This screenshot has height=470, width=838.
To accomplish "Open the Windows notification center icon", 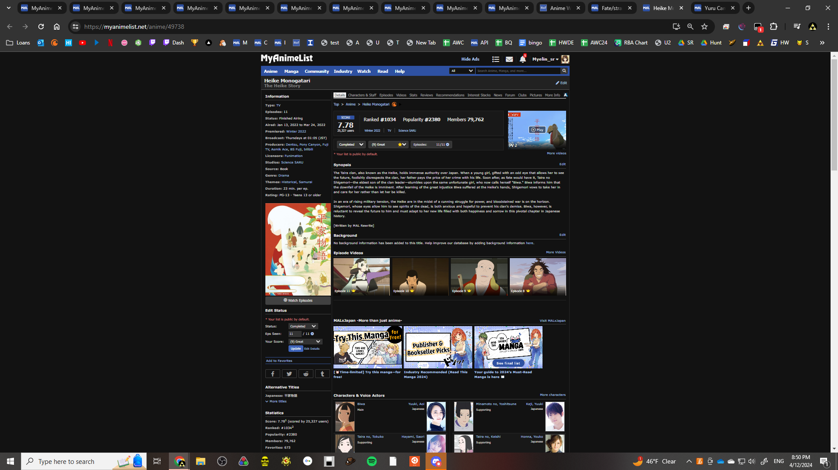I will (x=824, y=461).
